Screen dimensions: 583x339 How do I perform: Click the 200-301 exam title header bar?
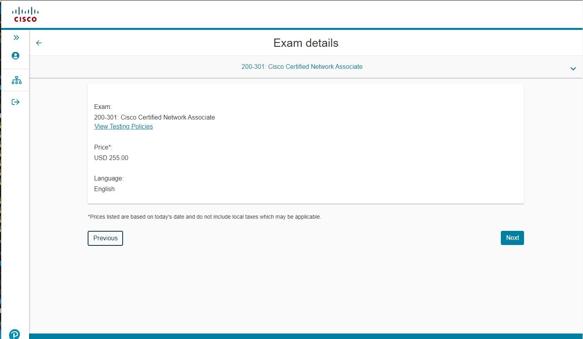306,67
